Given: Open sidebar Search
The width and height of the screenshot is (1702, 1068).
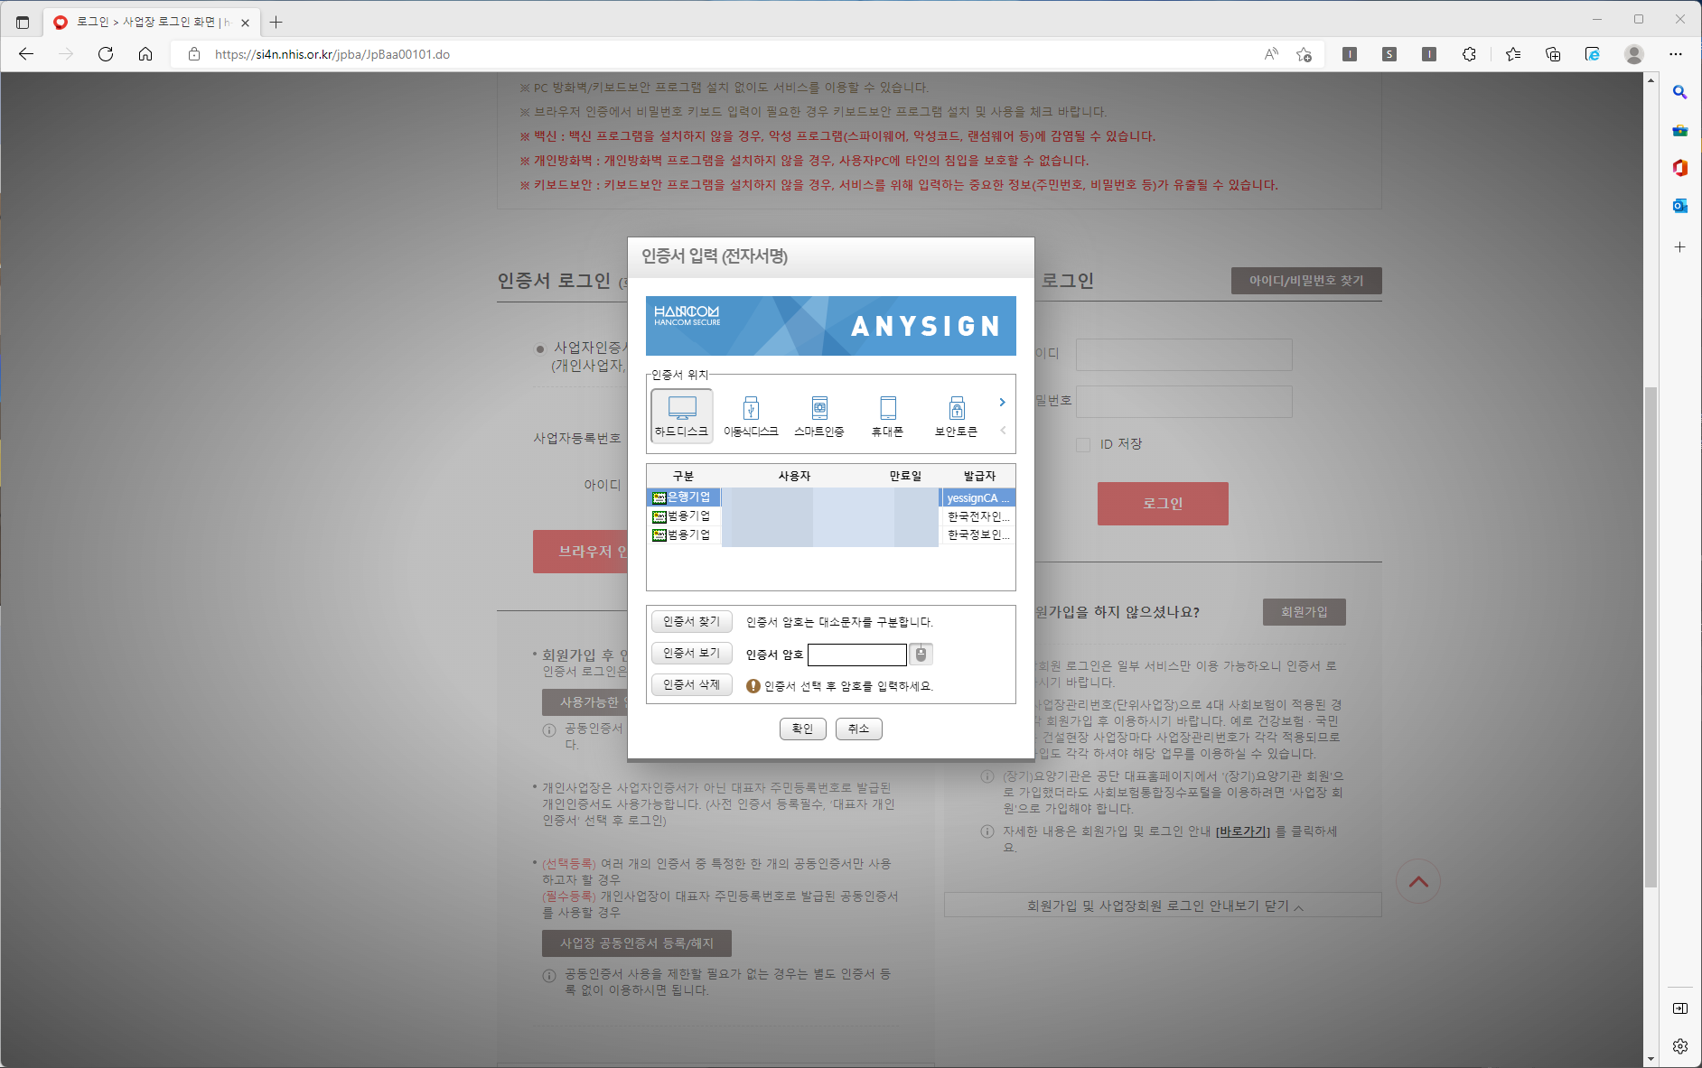Looking at the screenshot, I should coord(1679,92).
